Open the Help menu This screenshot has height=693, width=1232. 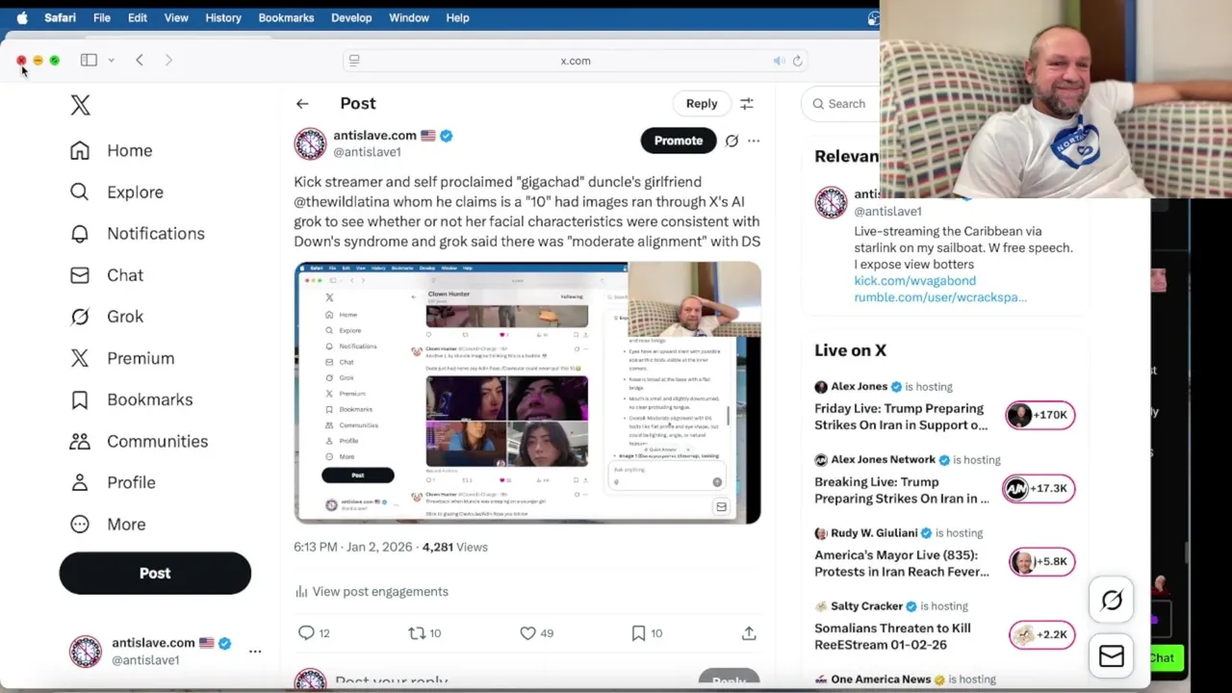[457, 17]
